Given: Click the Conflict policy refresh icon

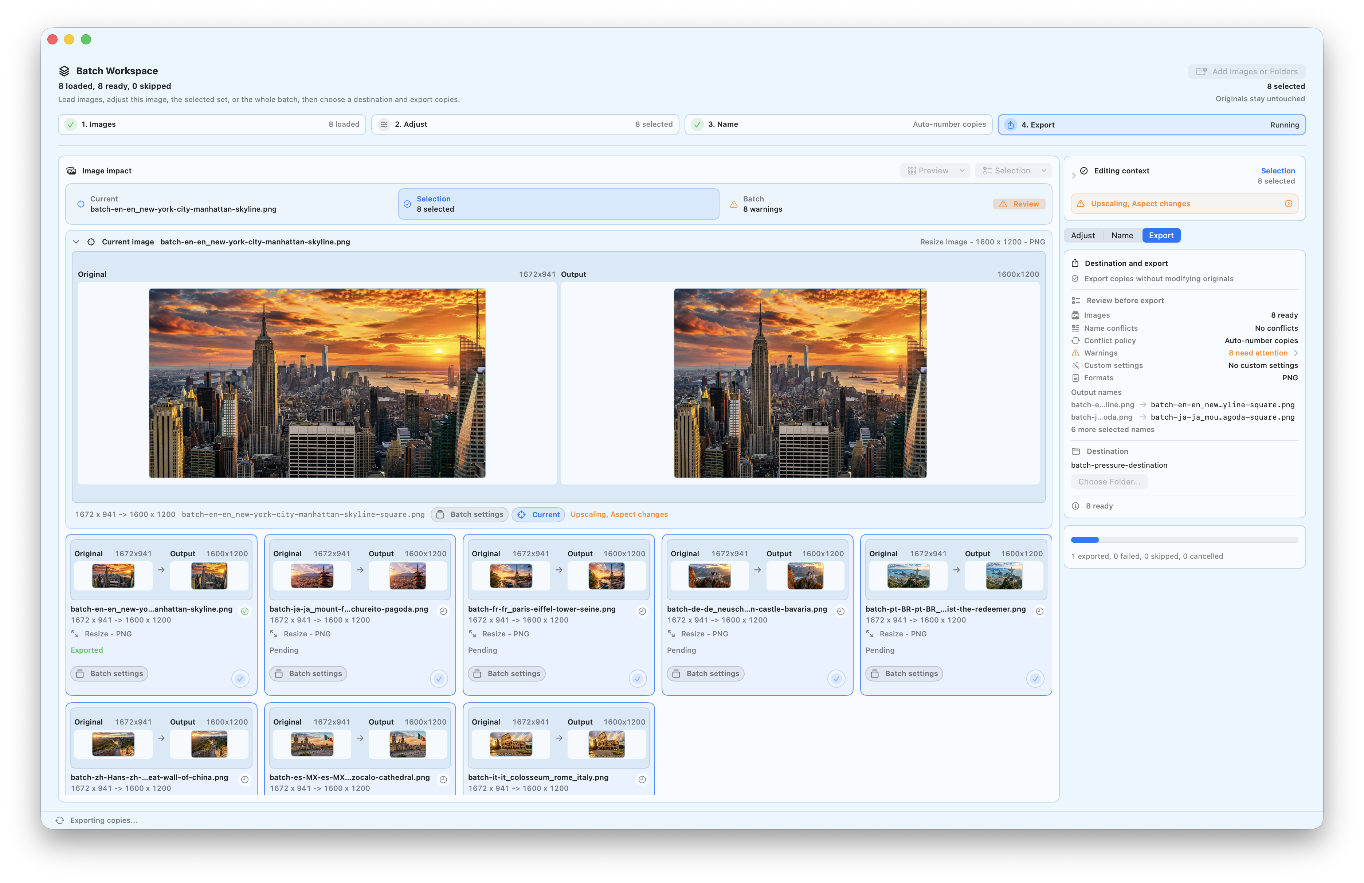Looking at the screenshot, I should point(1075,340).
